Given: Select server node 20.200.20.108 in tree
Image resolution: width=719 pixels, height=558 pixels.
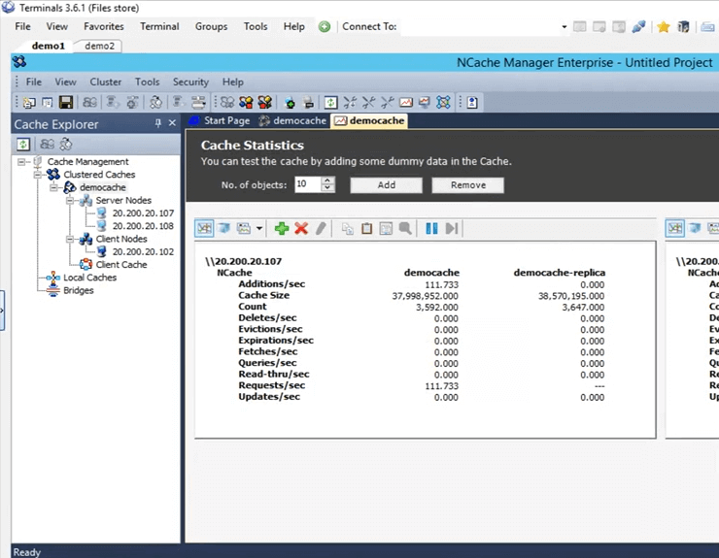Looking at the screenshot, I should 143,226.
